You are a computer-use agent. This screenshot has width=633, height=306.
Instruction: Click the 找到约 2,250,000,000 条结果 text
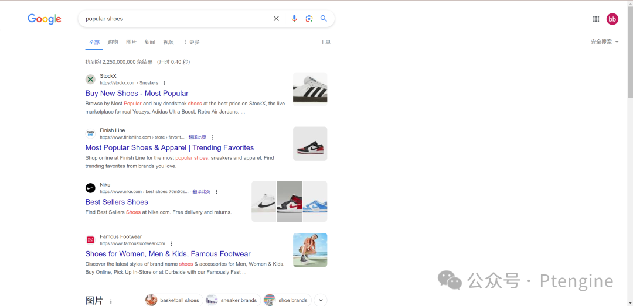(x=119, y=62)
